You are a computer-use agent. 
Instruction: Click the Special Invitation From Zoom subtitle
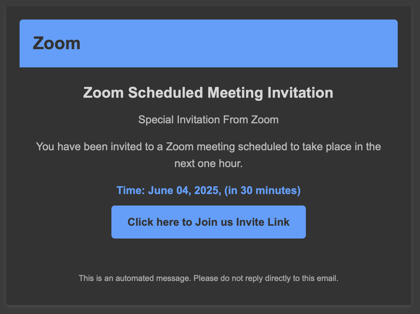[208, 120]
